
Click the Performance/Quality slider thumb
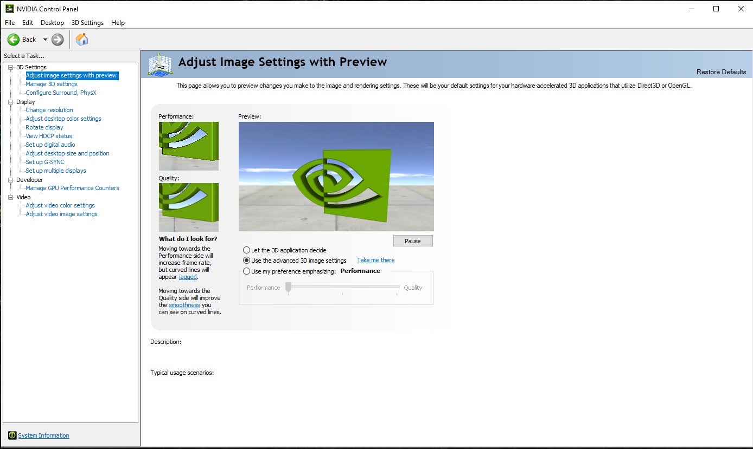coord(289,287)
